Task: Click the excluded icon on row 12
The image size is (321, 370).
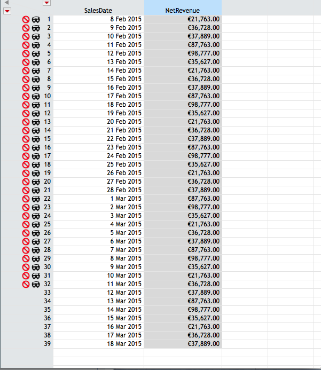Action: coord(26,113)
